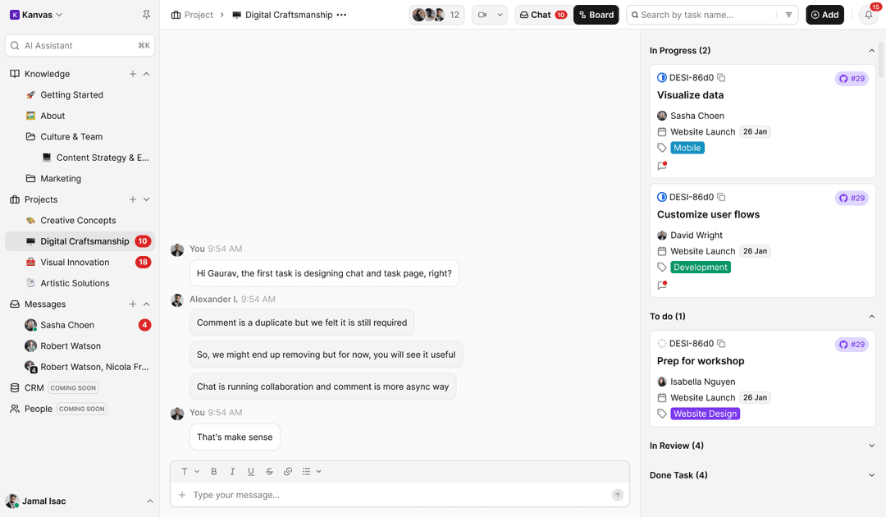Send the message with the arrow icon

(x=617, y=494)
